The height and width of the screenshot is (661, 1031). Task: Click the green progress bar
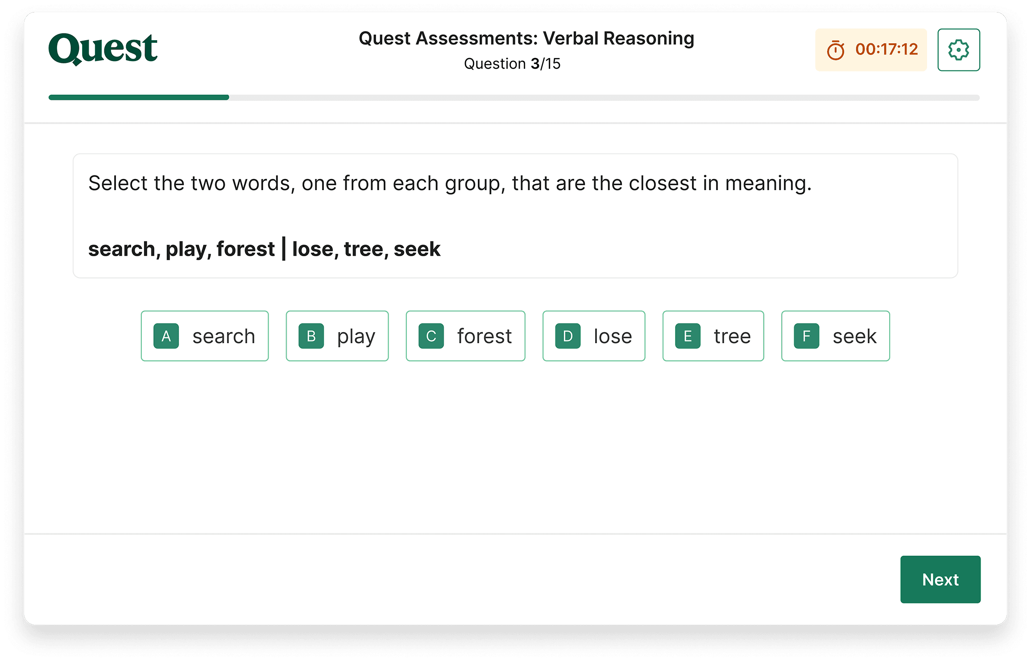click(138, 97)
